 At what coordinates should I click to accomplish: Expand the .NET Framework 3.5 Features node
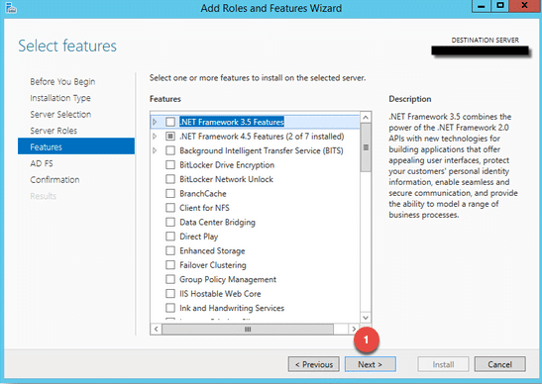tap(155, 122)
